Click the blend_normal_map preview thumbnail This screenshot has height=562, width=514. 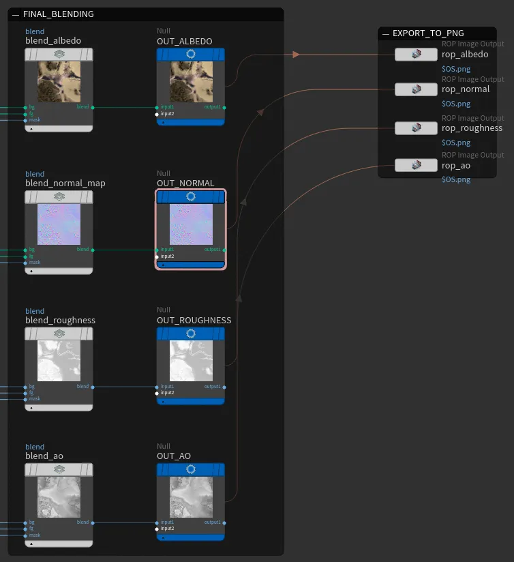click(59, 224)
